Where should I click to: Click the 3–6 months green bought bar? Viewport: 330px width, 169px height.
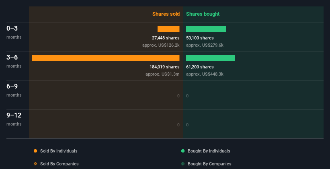210,58
